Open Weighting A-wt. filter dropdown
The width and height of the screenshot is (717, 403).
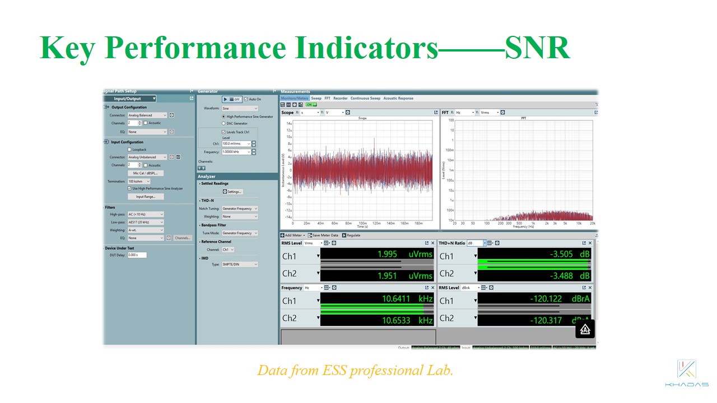tap(146, 230)
